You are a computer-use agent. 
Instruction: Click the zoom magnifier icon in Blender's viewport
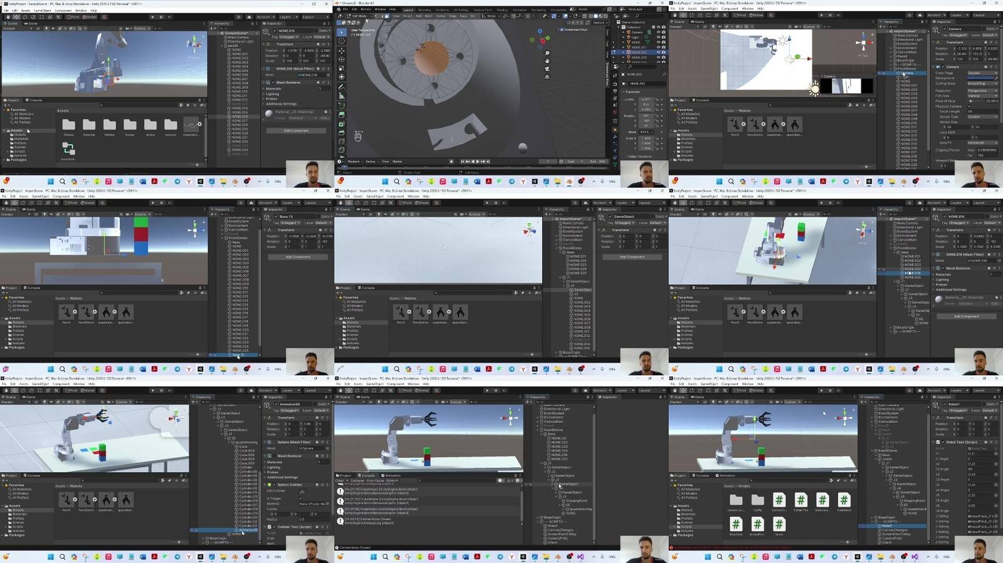(x=547, y=53)
